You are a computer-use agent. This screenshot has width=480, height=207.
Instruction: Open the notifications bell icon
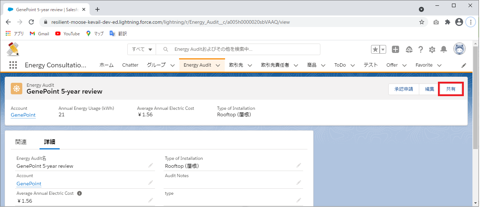444,50
